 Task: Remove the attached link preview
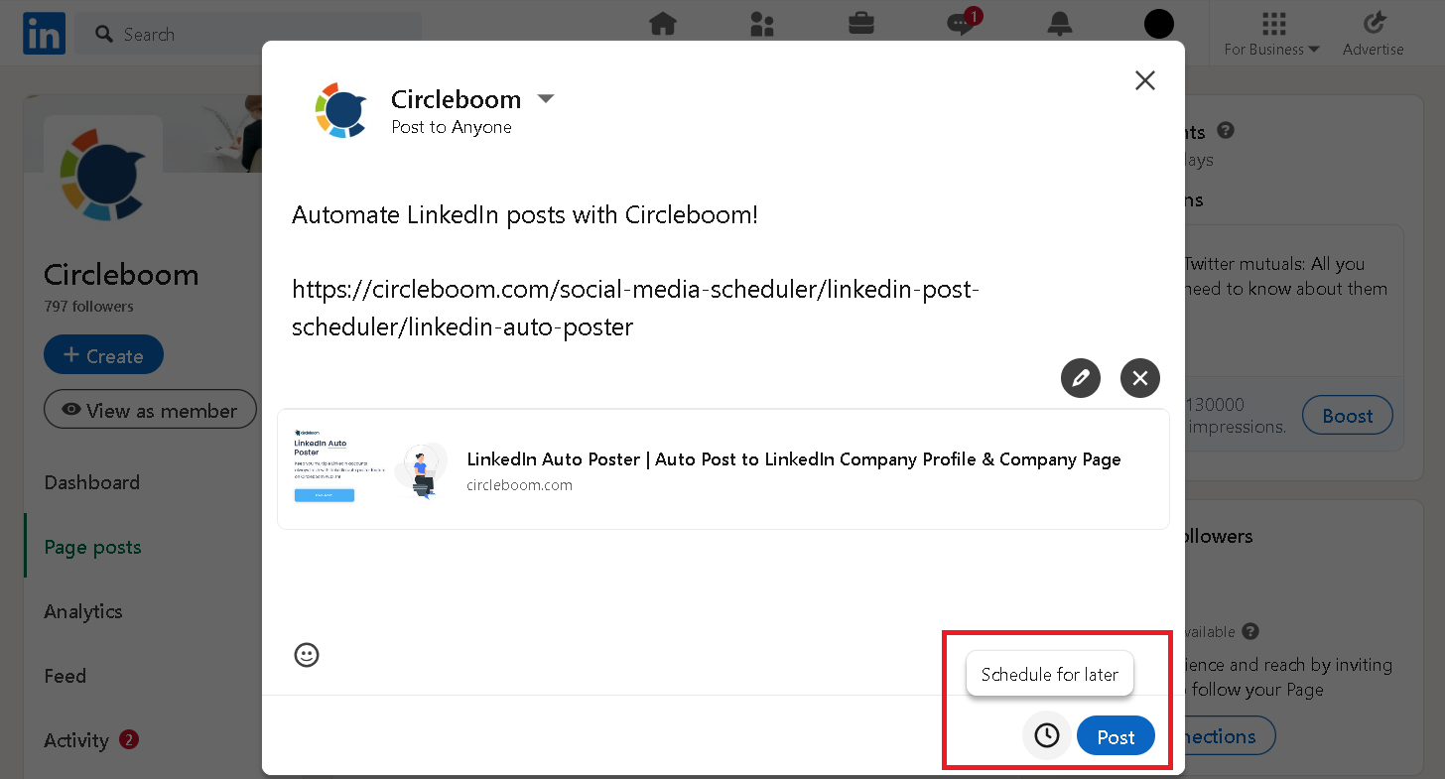click(1139, 378)
